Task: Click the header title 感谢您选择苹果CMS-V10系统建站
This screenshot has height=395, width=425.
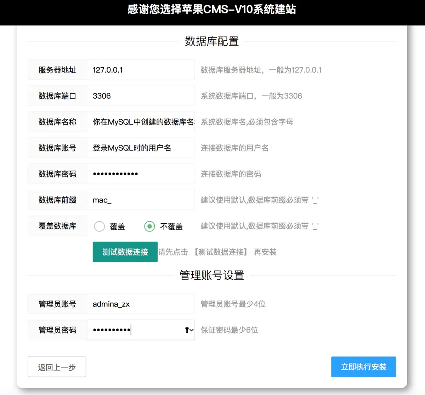Action: tap(212, 9)
